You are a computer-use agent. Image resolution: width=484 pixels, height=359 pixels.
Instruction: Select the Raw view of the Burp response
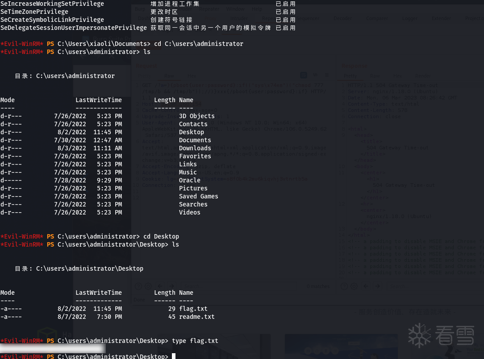375,76
